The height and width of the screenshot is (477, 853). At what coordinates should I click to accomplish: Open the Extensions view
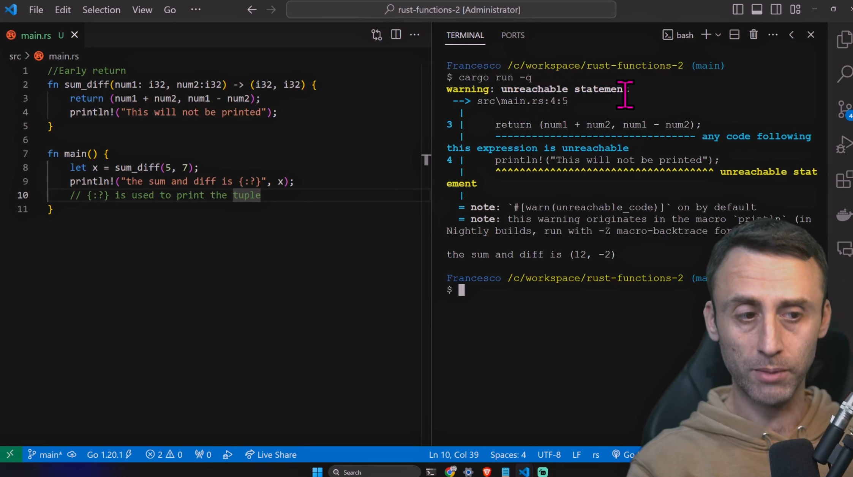[845, 180]
